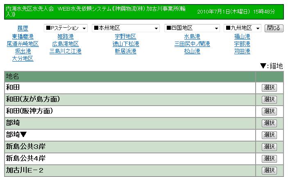Open the 履歴 link
The width and height of the screenshot is (288, 177).
coord(23,28)
